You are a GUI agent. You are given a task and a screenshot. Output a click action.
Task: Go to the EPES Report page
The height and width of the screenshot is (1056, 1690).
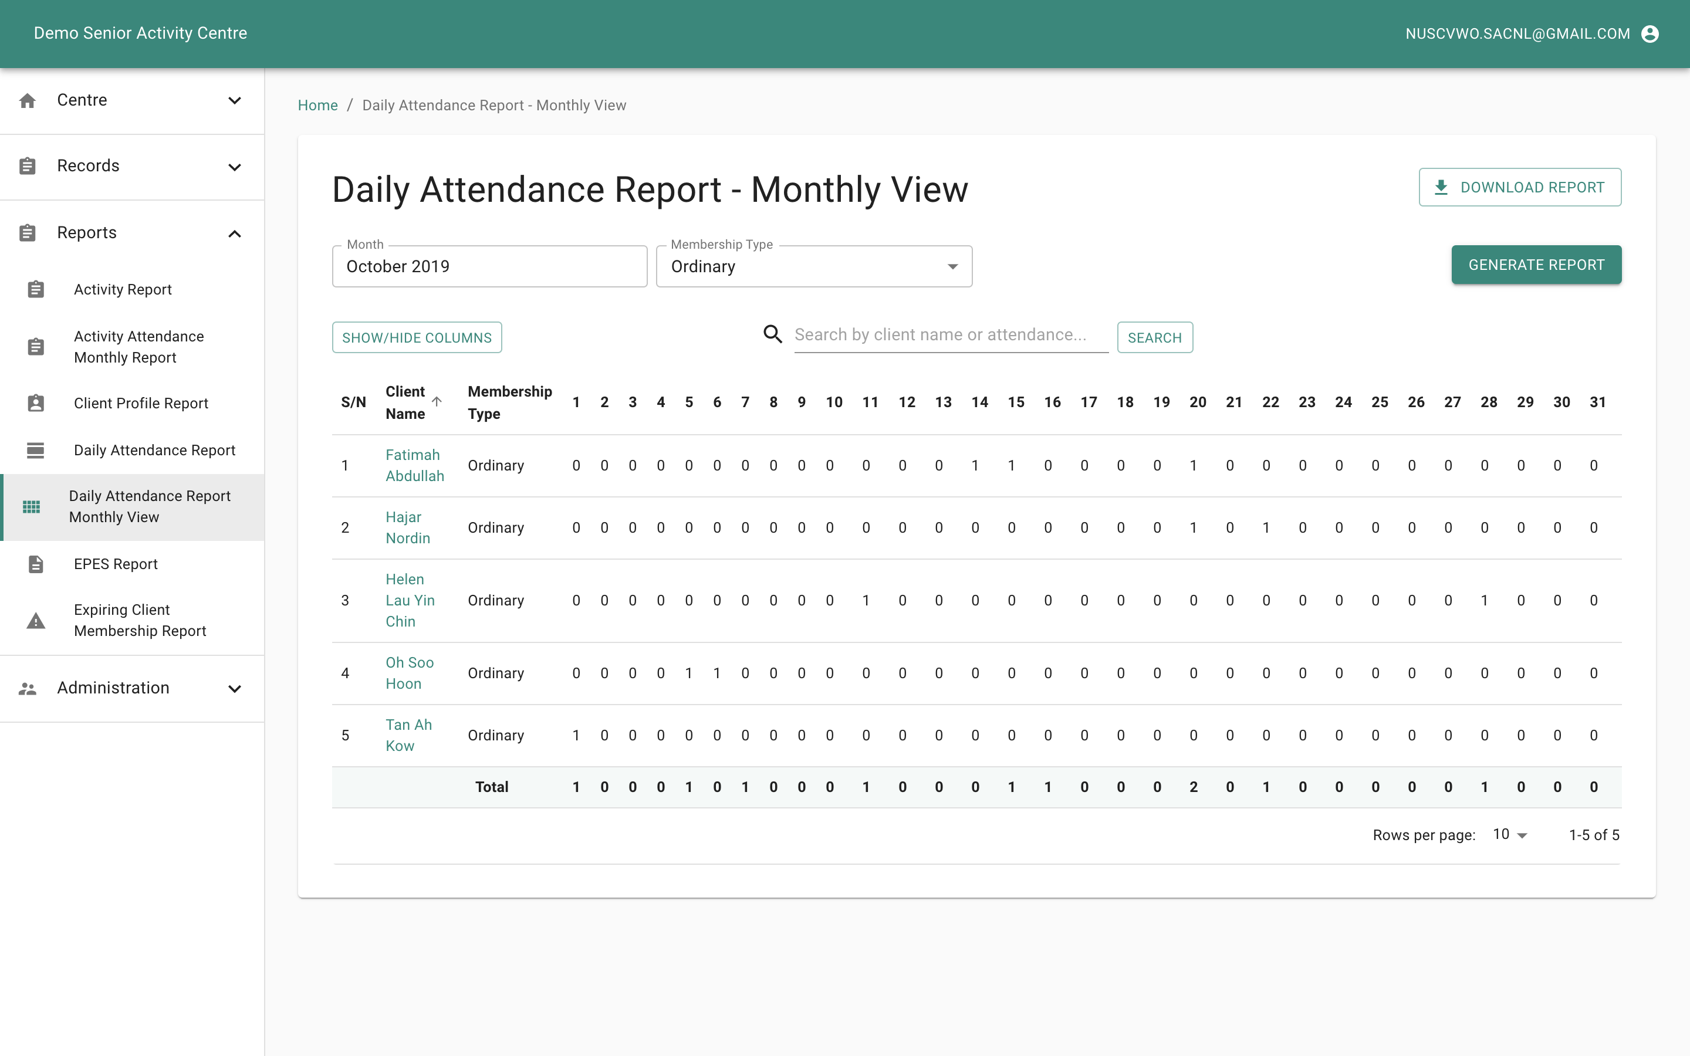(x=116, y=564)
